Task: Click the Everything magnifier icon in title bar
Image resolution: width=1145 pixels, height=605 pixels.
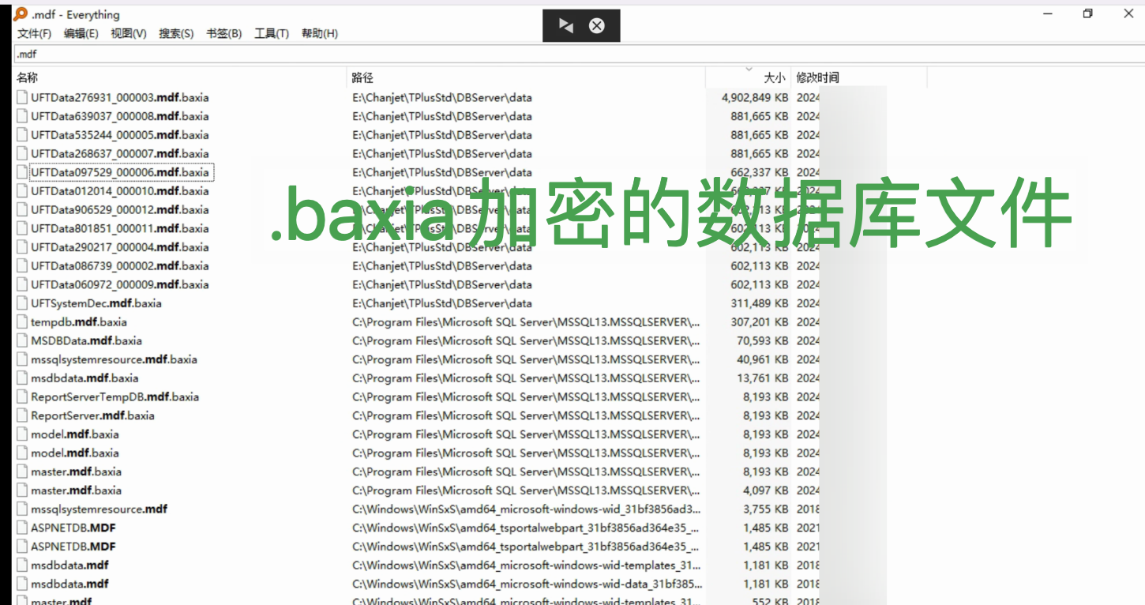Action: tap(21, 14)
